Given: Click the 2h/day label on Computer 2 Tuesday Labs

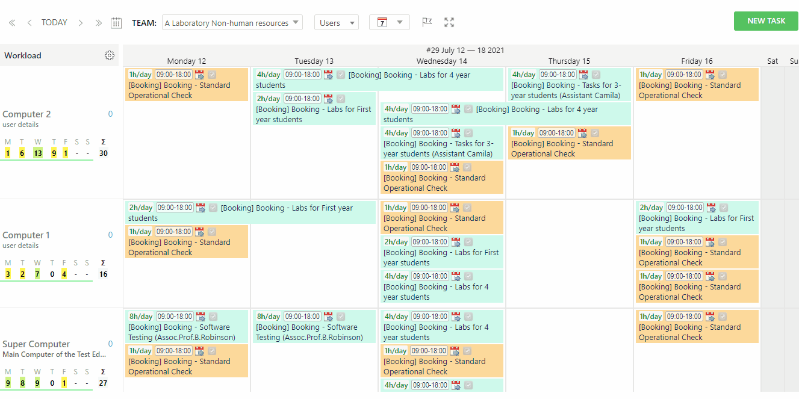Looking at the screenshot, I should [x=269, y=99].
